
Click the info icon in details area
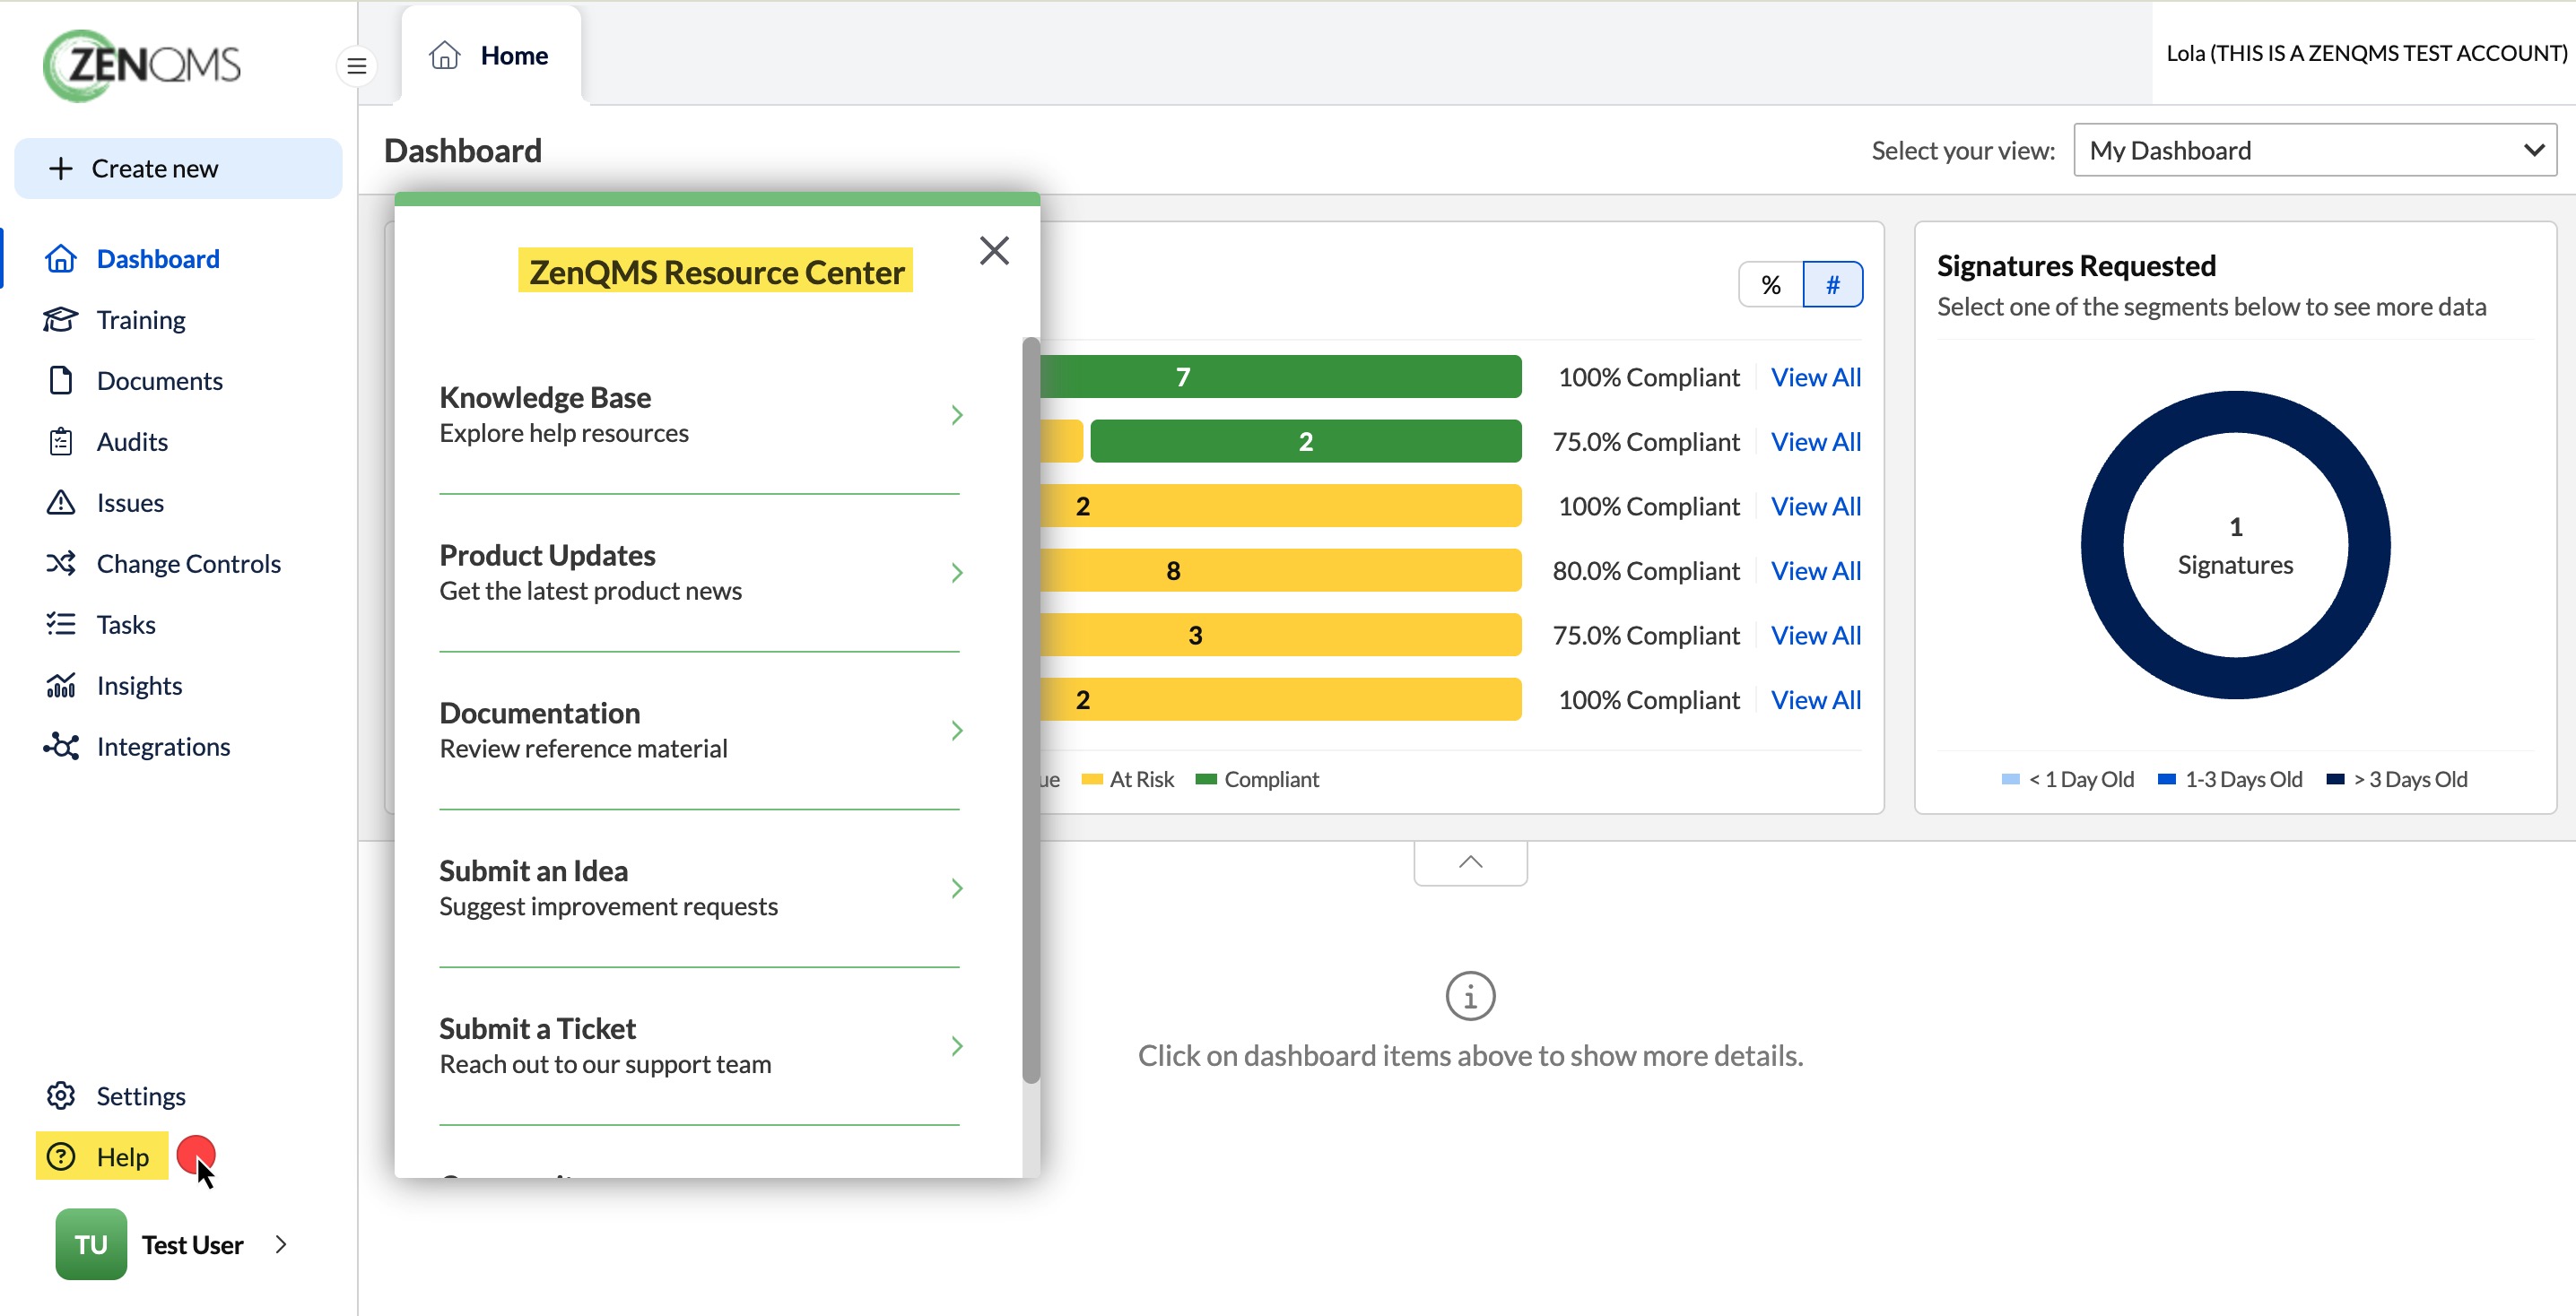[1470, 996]
